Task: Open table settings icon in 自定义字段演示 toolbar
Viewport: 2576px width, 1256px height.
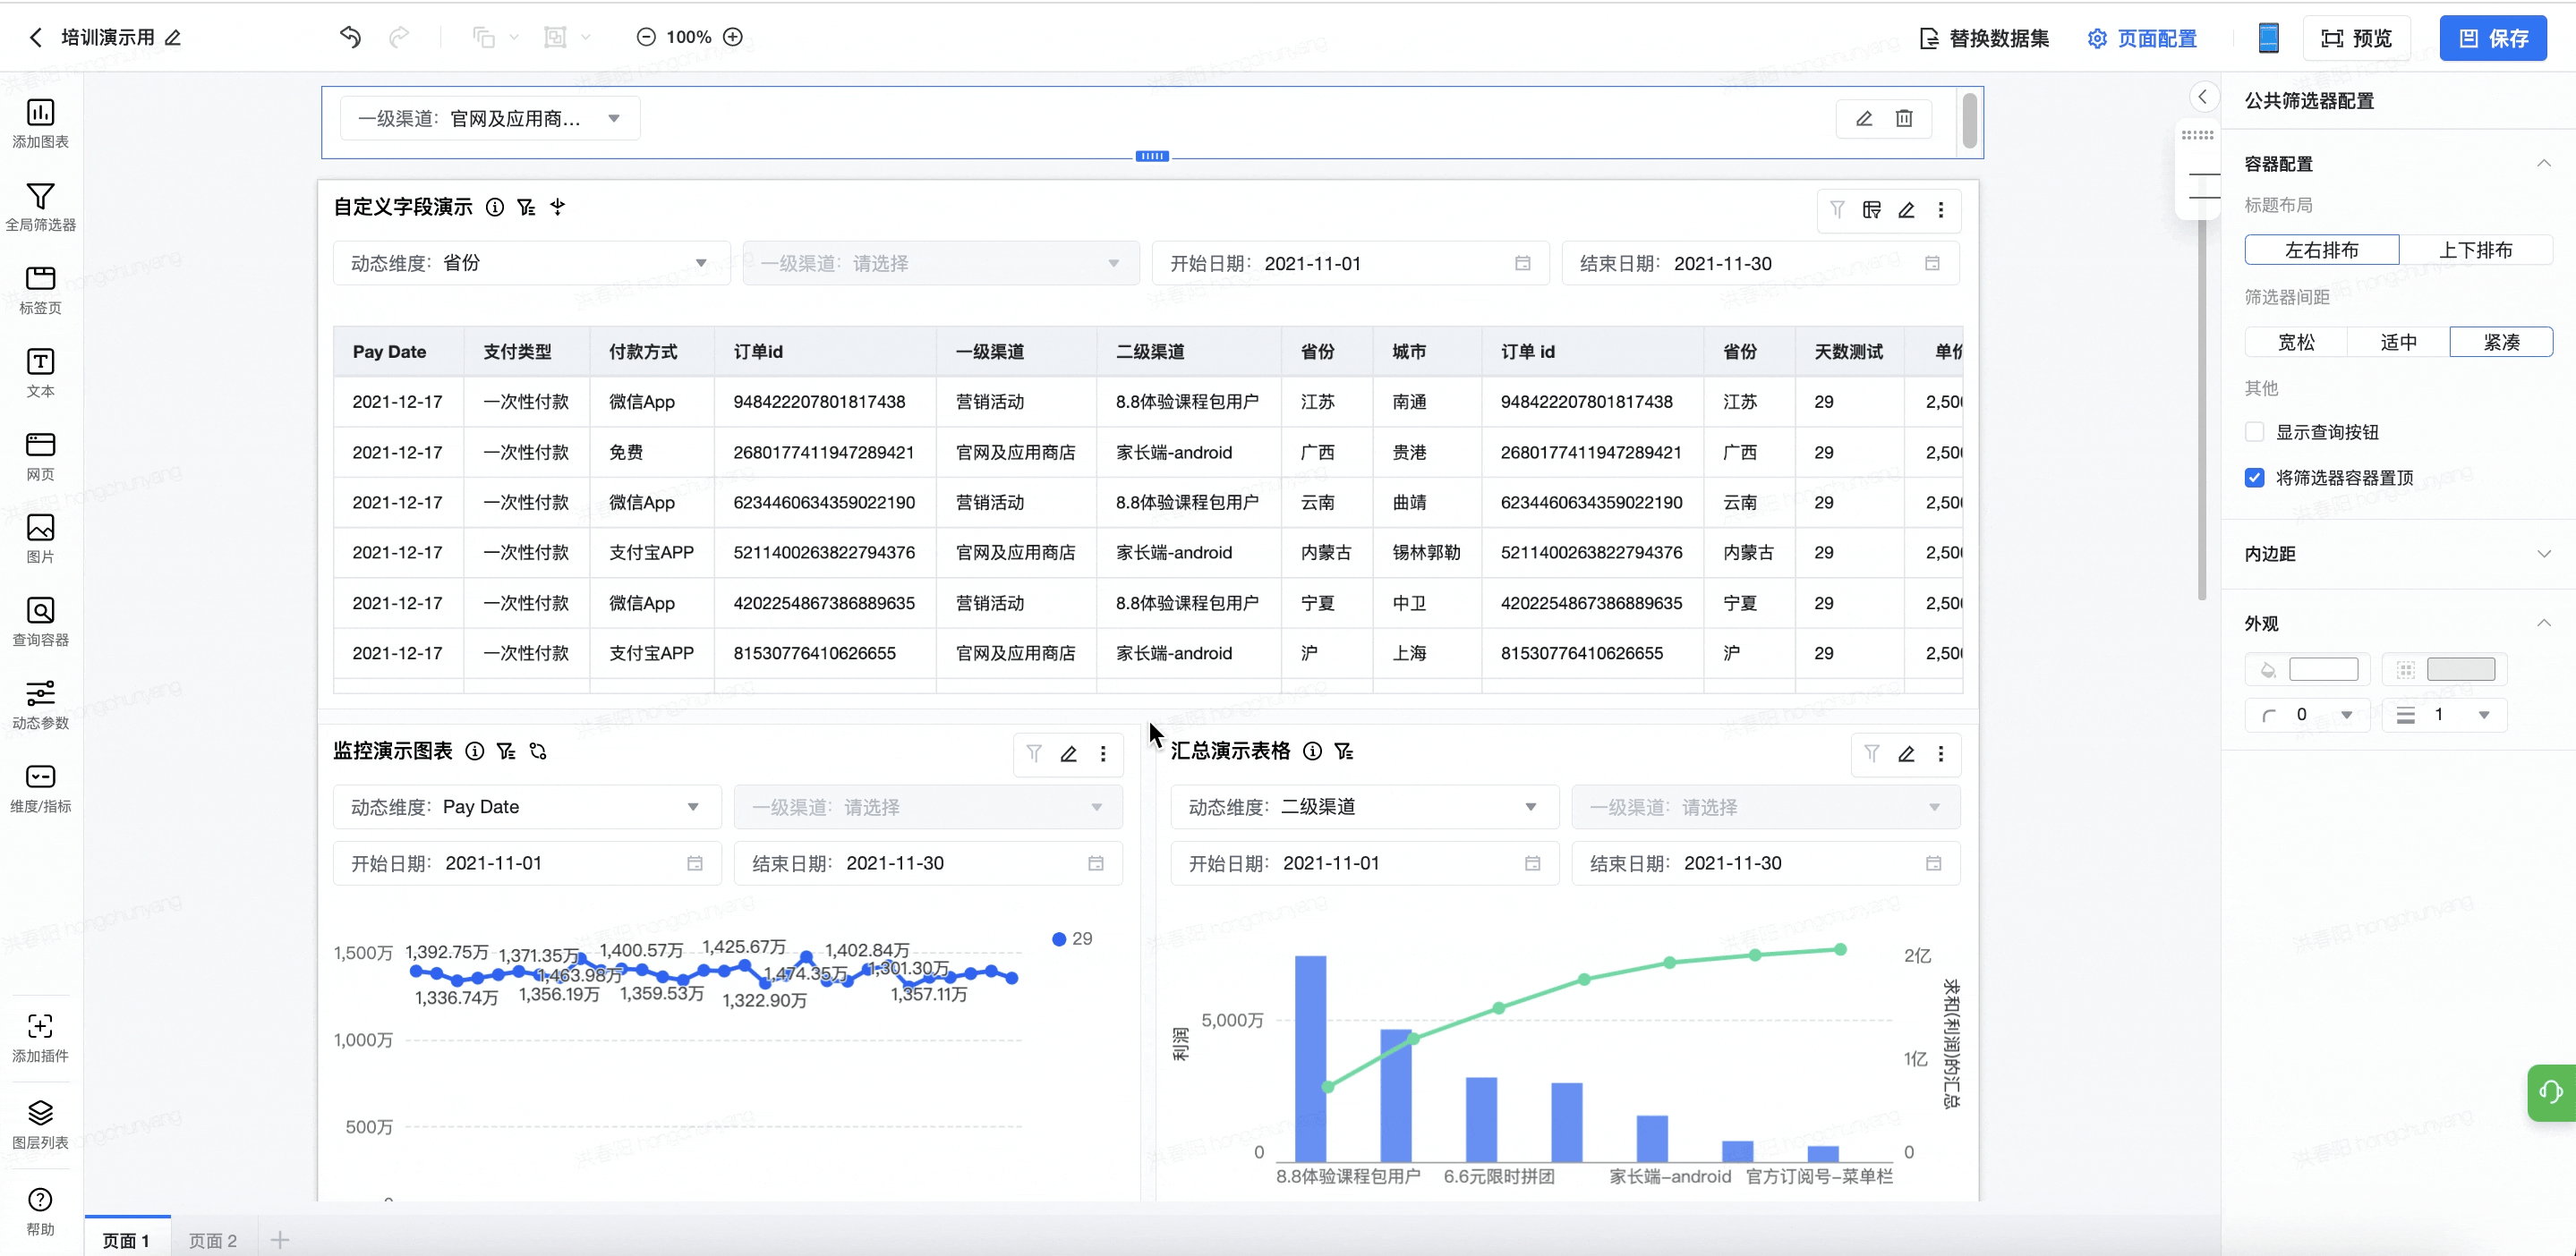Action: [x=1872, y=210]
